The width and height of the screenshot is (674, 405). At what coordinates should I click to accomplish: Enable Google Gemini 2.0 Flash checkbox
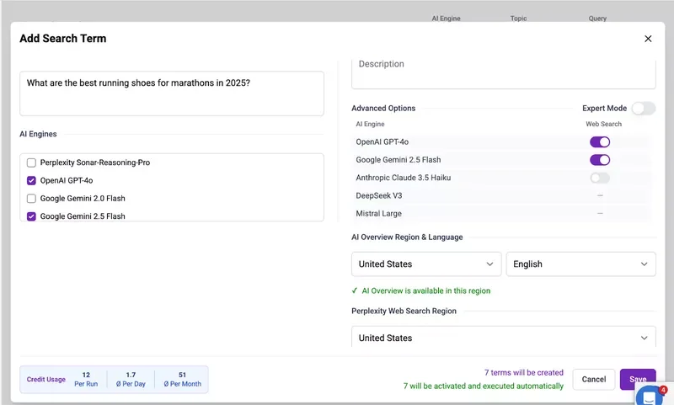tap(32, 199)
